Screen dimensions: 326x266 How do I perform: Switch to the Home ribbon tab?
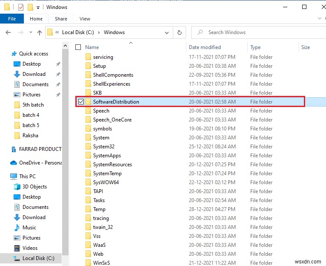click(x=36, y=19)
